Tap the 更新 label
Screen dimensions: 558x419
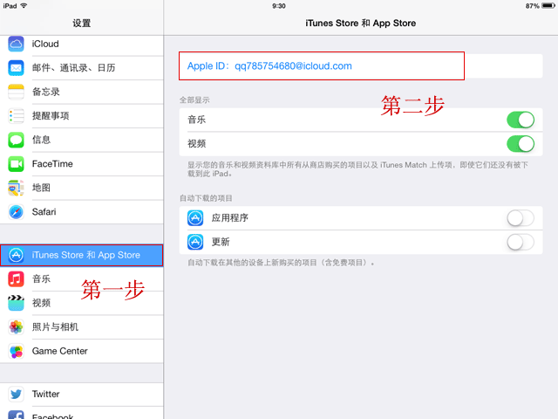[221, 242]
